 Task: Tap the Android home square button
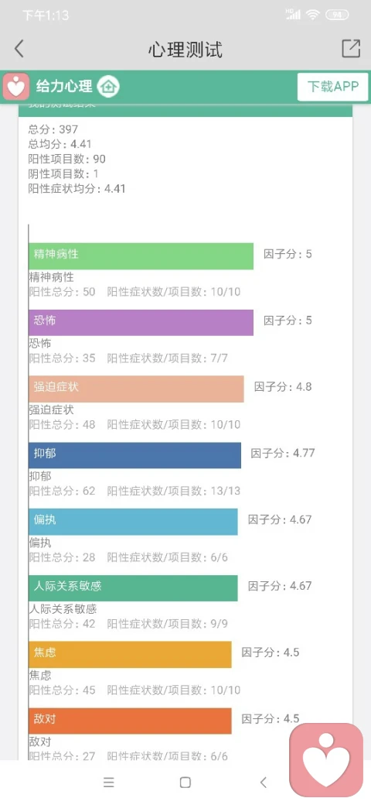tap(185, 783)
